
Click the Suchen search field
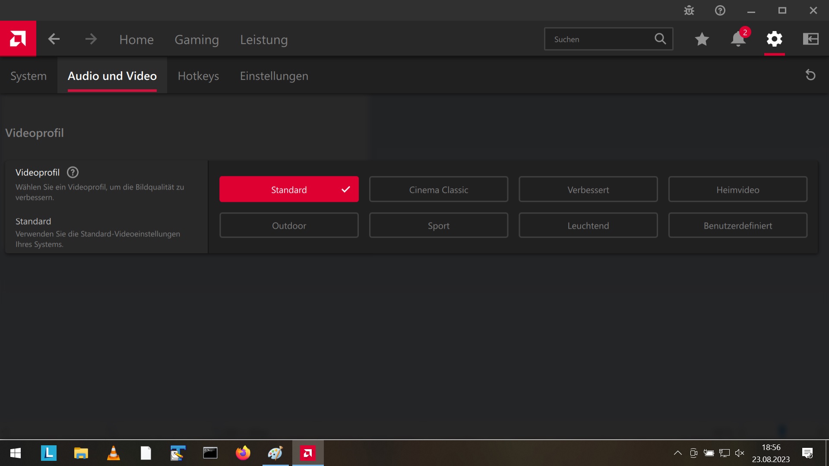(x=600, y=39)
